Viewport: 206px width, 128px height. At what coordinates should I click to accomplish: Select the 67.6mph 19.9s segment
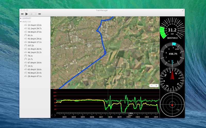pos(35,62)
